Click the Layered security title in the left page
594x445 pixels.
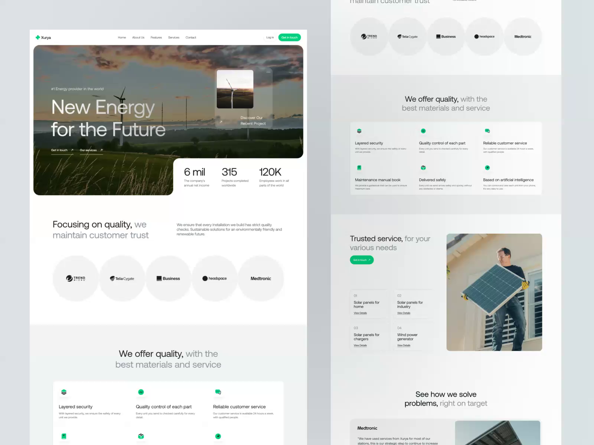click(x=75, y=407)
